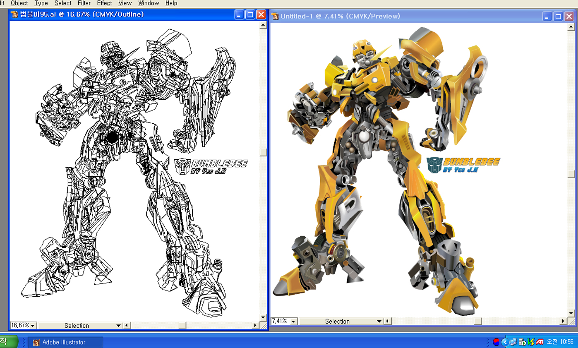Expand the Selection status dropdown in the Preview window
This screenshot has width=578, height=348.
point(379,322)
